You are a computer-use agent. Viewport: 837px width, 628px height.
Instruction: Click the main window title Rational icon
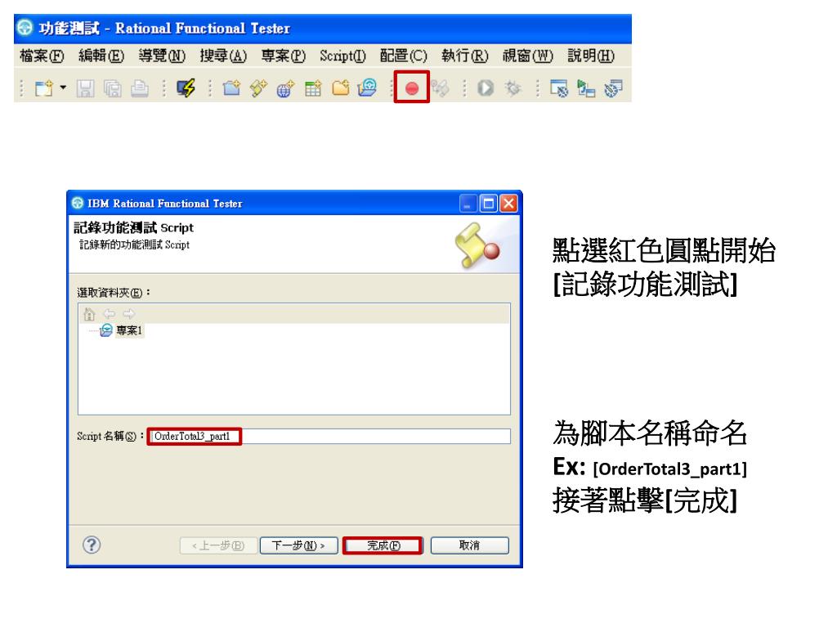point(25,27)
